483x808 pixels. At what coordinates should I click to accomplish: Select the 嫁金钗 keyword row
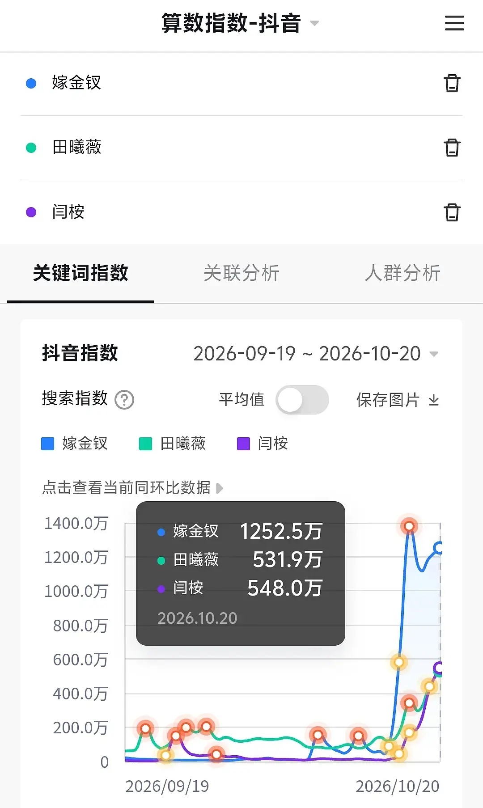tap(241, 83)
